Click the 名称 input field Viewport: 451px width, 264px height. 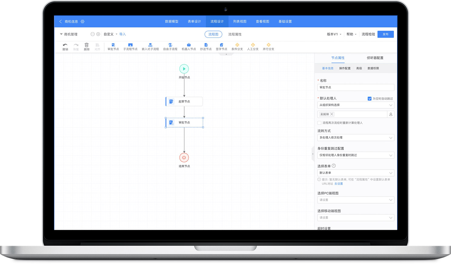coord(356,87)
